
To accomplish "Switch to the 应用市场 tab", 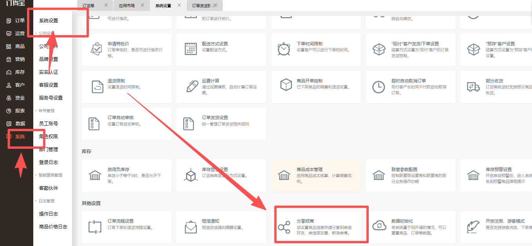I will point(127,6).
